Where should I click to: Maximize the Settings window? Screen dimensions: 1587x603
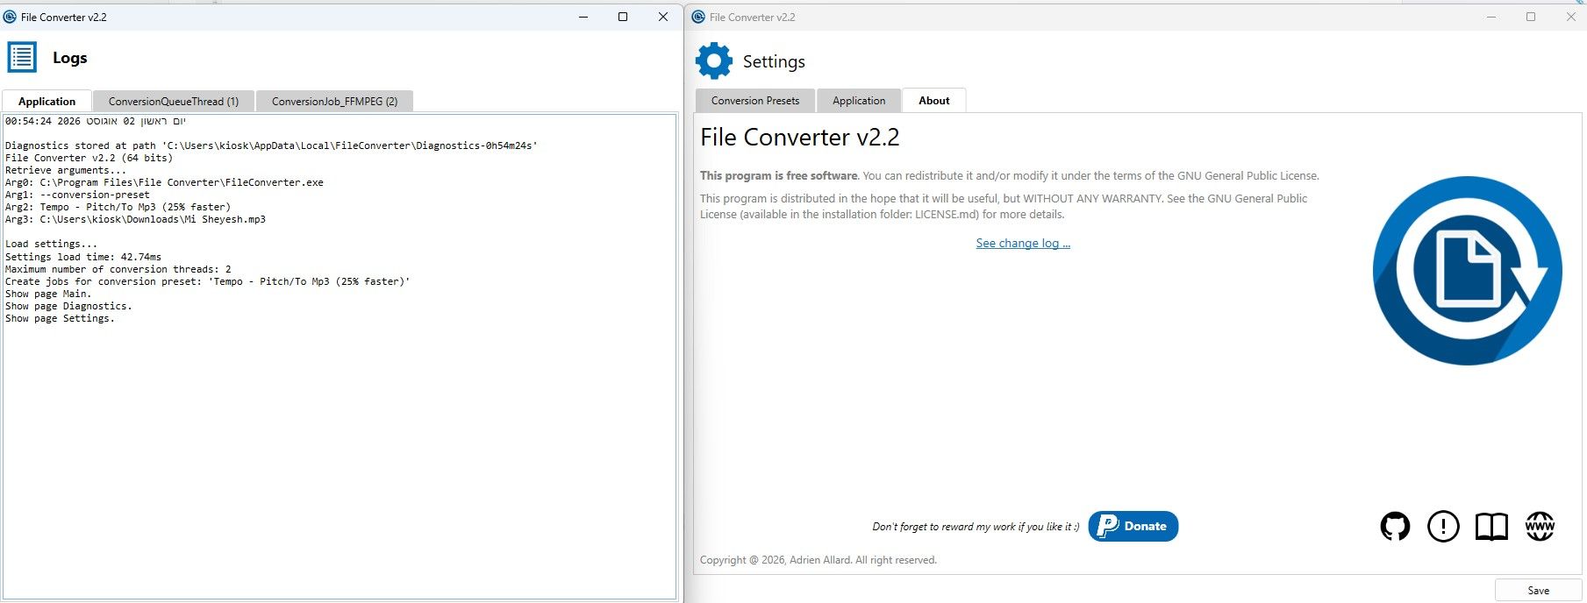(x=1531, y=17)
